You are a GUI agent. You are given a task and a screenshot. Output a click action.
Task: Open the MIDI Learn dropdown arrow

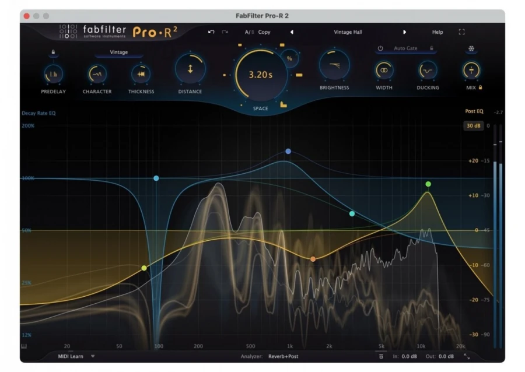pos(93,356)
